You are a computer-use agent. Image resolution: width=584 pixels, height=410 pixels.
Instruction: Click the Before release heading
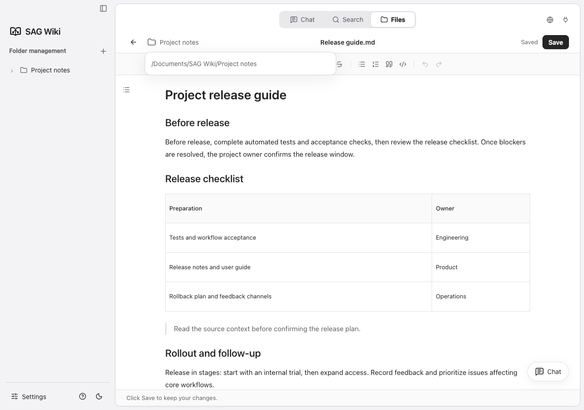coord(197,123)
